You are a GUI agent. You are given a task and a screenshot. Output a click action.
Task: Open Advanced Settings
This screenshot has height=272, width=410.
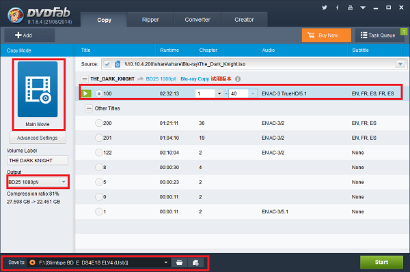click(38, 138)
